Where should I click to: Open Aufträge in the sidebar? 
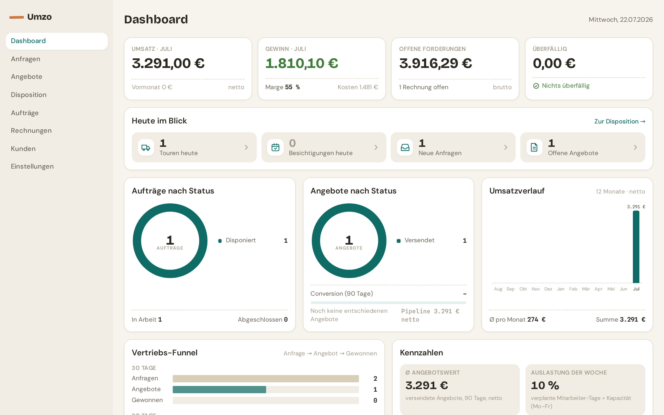[57, 113]
